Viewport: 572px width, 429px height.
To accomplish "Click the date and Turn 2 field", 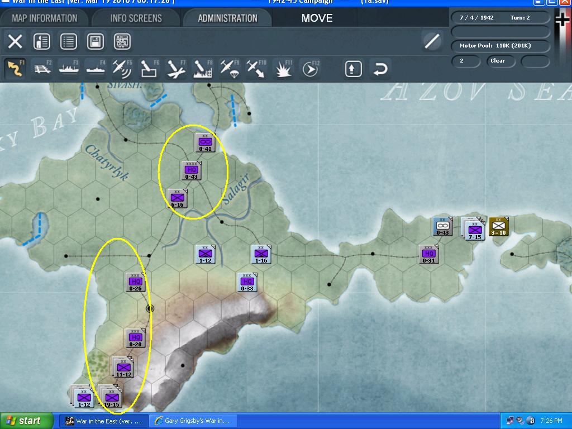I will [500, 17].
